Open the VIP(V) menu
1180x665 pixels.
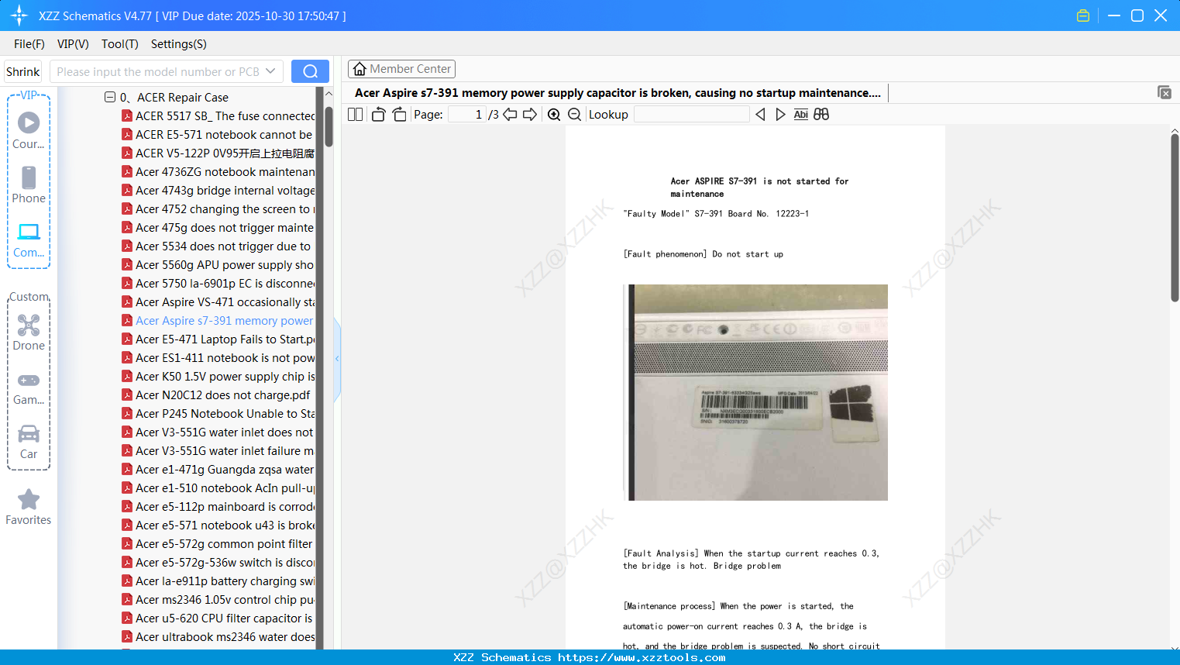pos(73,44)
